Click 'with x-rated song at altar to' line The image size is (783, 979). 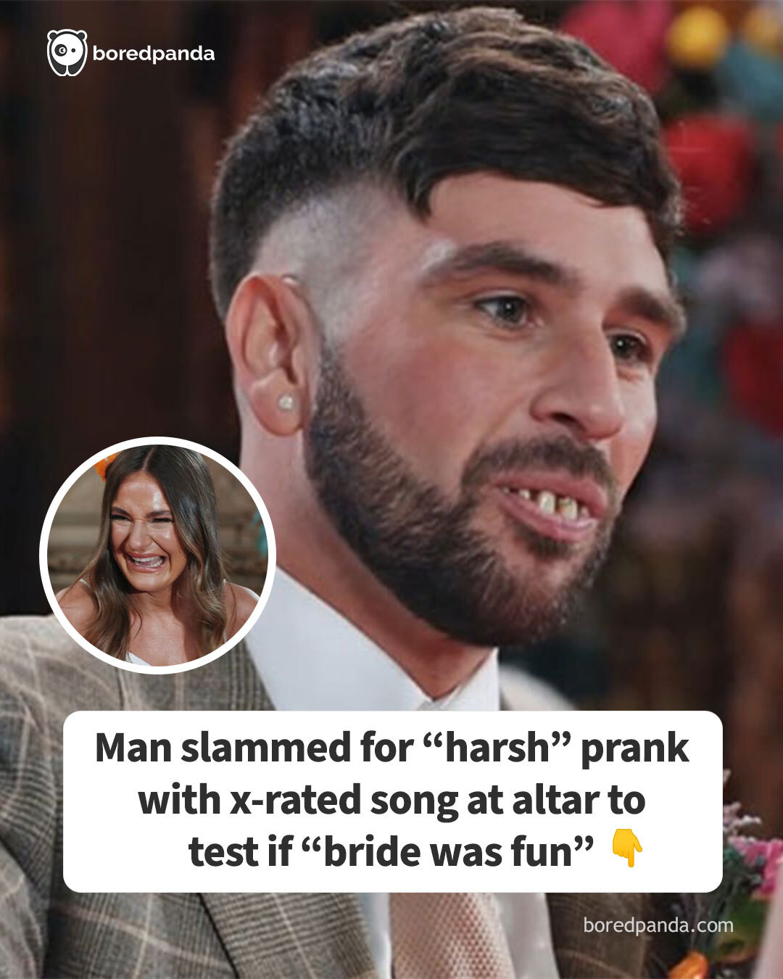point(391,800)
